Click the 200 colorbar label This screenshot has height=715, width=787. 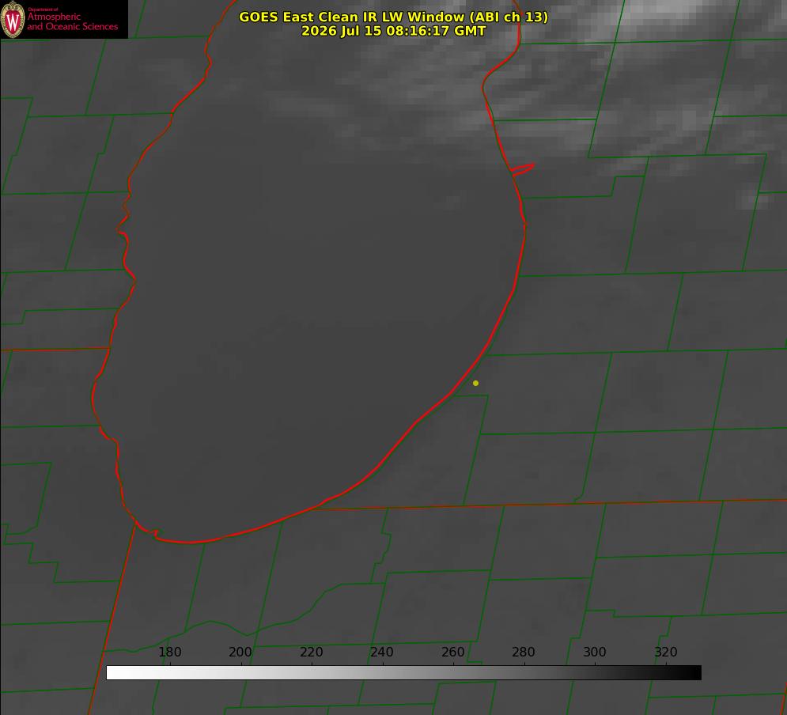240,652
